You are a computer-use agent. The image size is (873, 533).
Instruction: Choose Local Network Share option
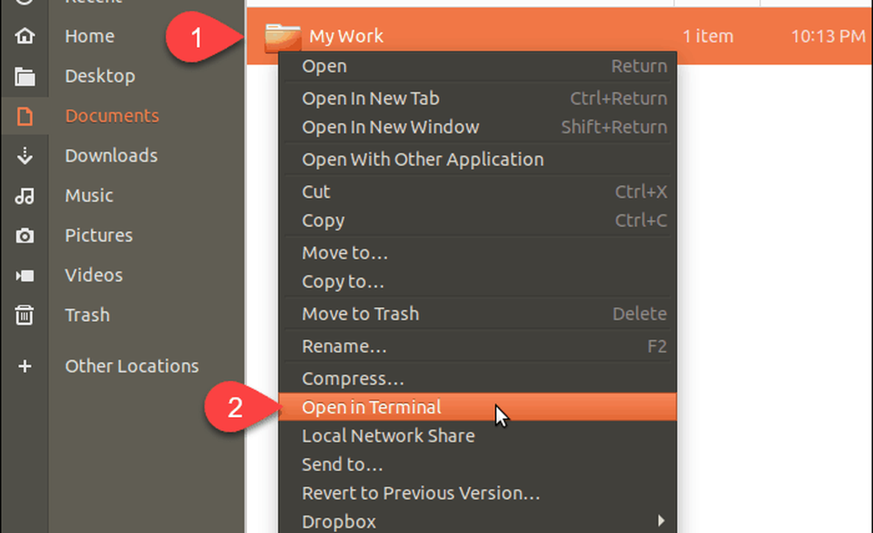point(388,436)
